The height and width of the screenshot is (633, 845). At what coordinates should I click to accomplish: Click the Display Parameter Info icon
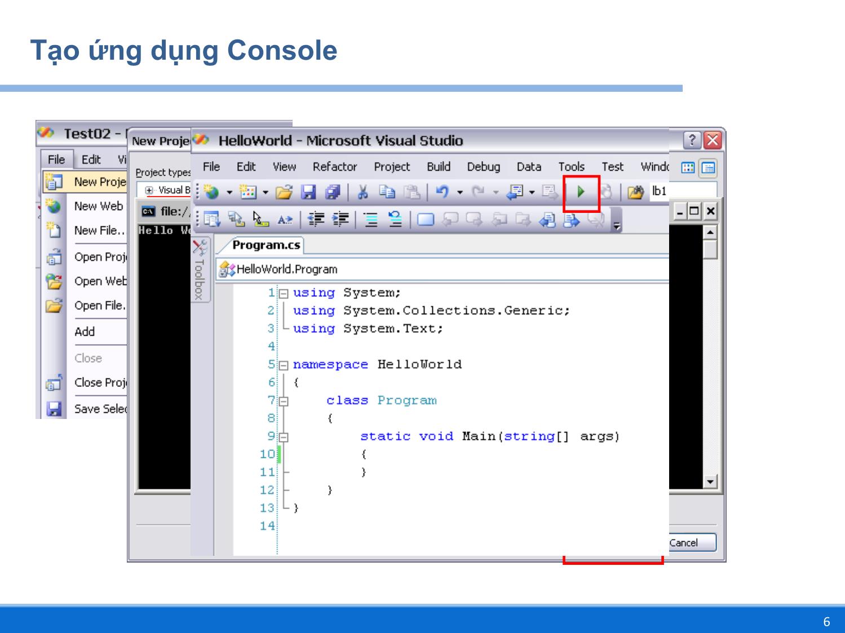(x=236, y=219)
